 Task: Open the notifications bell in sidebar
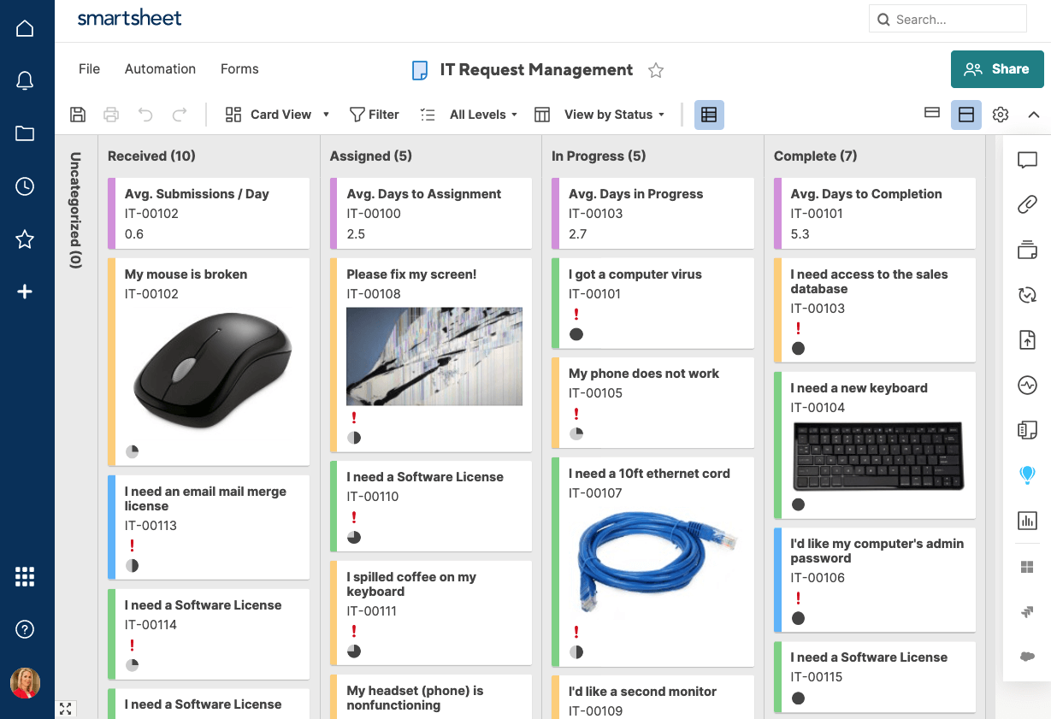pos(25,81)
